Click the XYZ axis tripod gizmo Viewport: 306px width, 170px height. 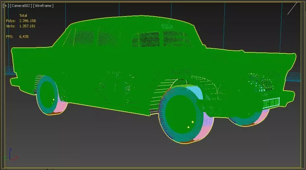coord(10,155)
